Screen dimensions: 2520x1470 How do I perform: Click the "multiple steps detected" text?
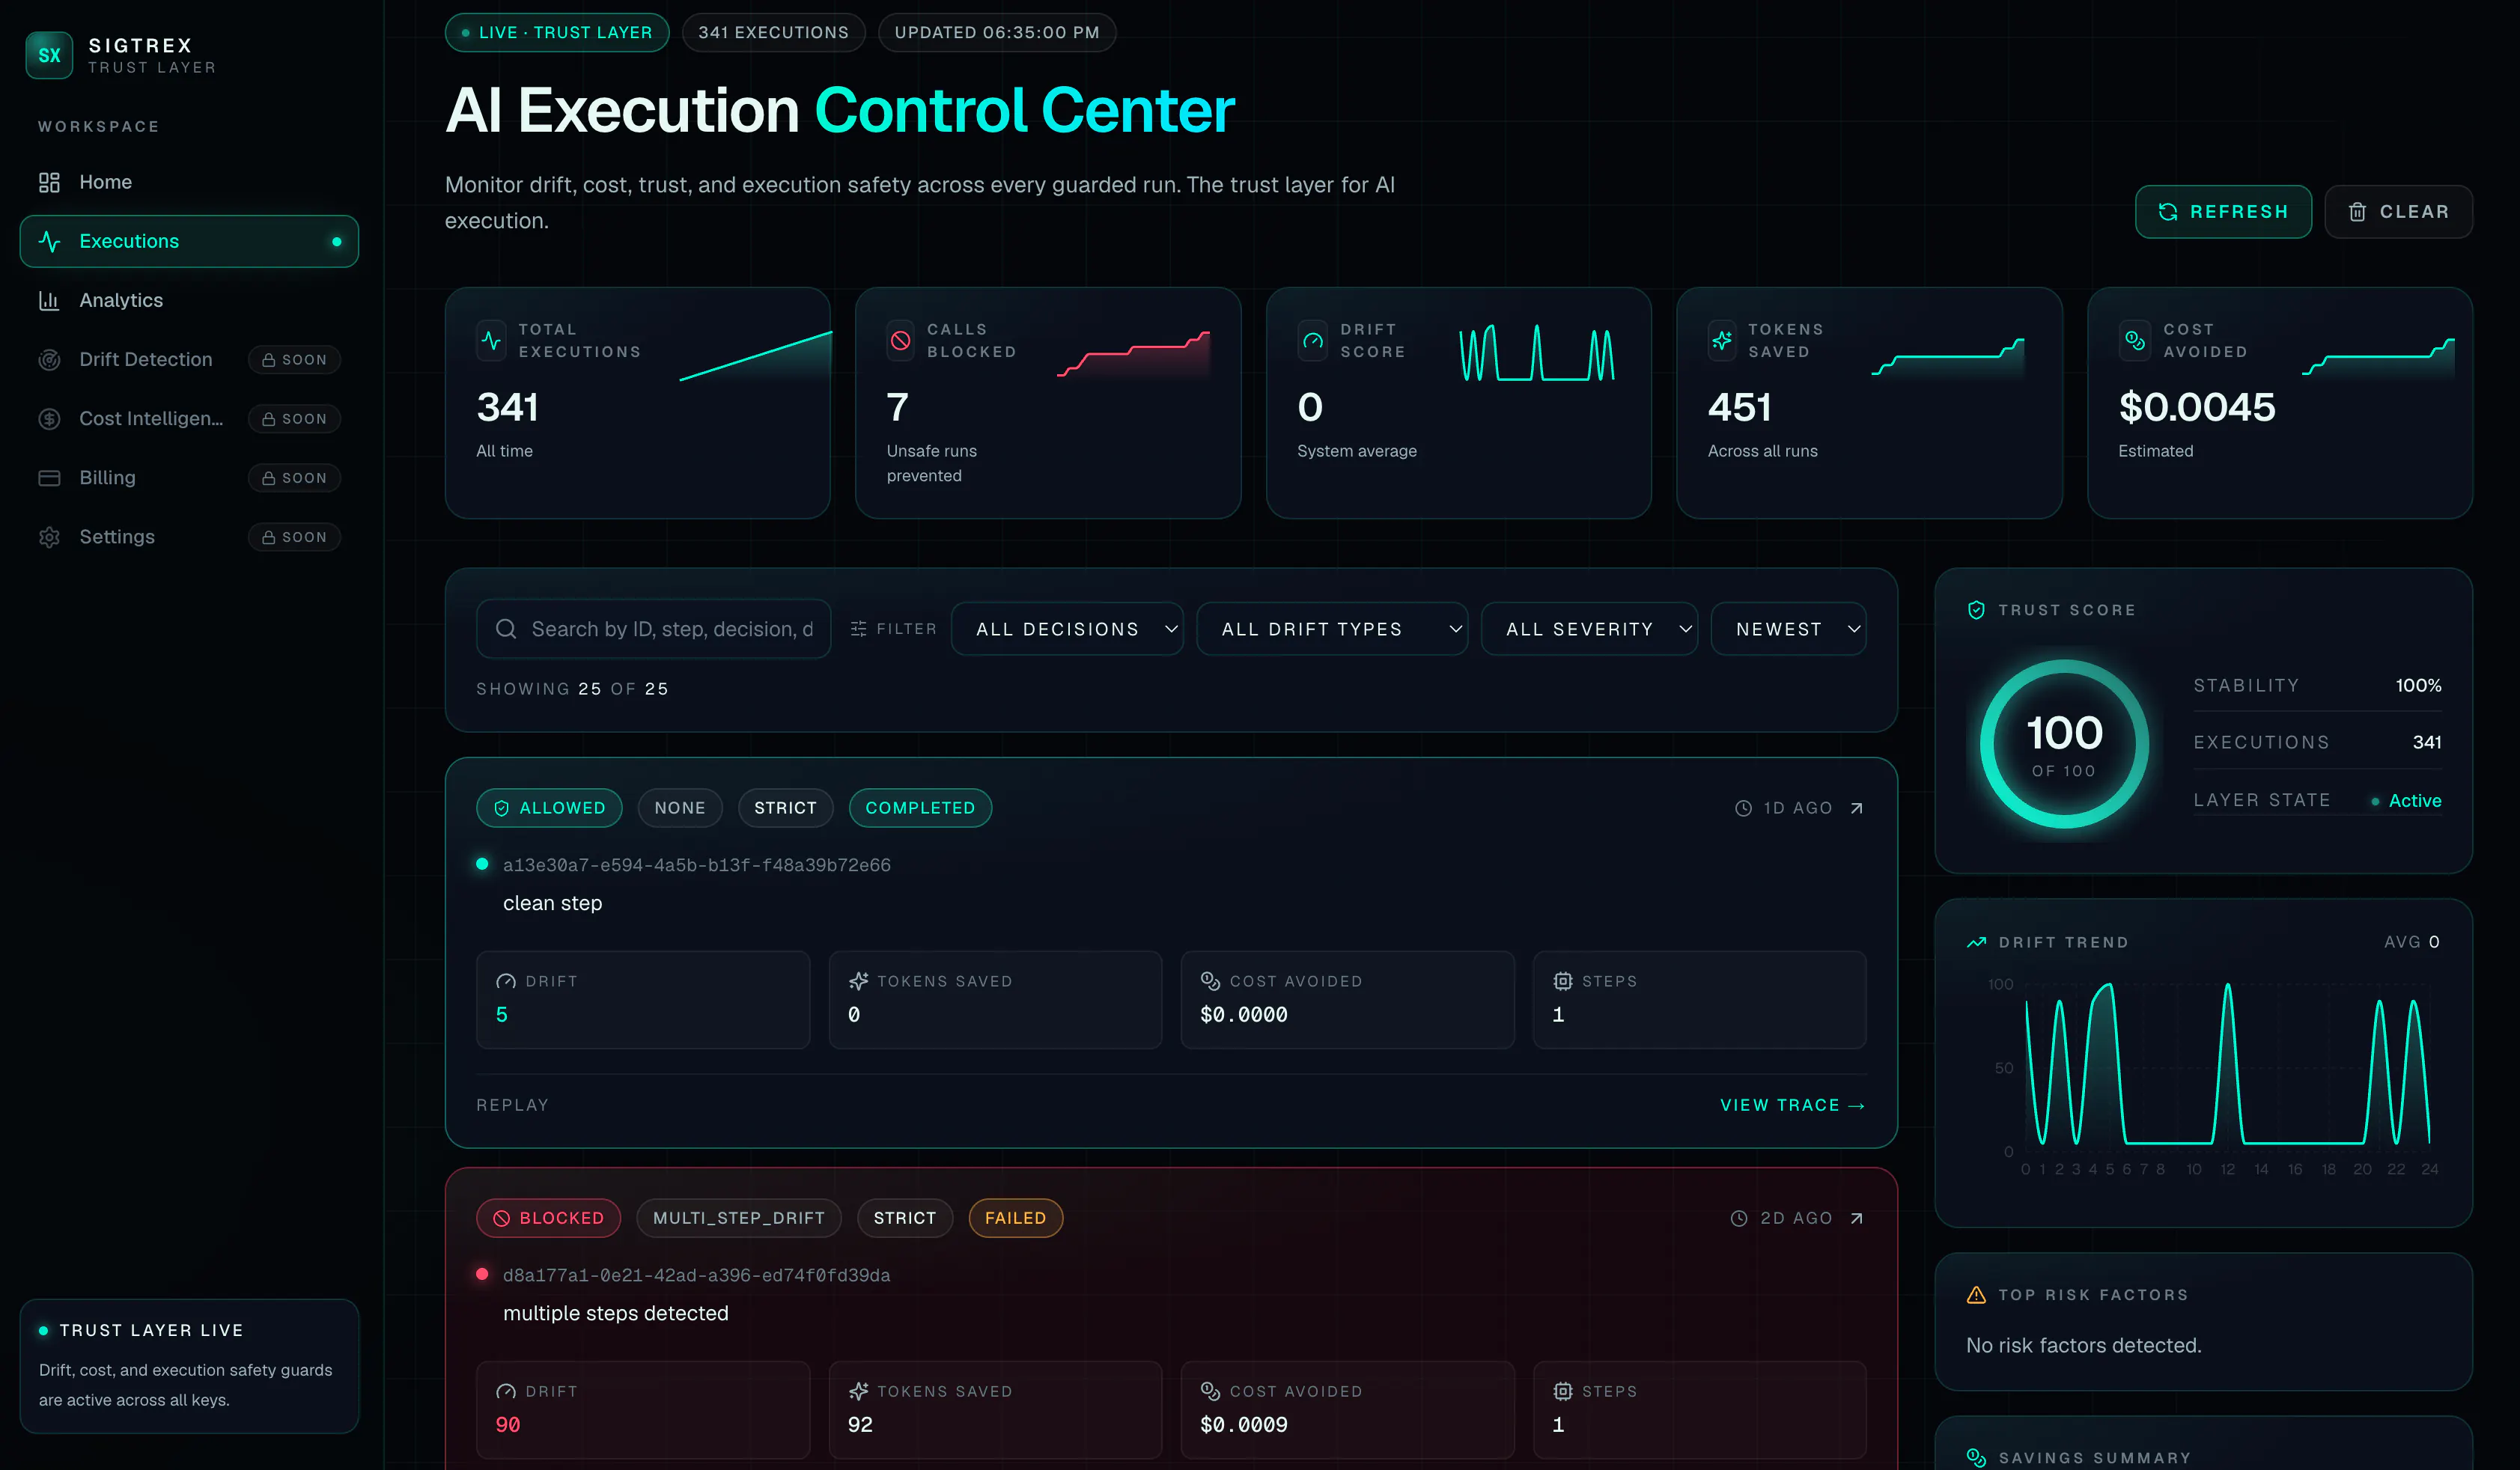616,1313
